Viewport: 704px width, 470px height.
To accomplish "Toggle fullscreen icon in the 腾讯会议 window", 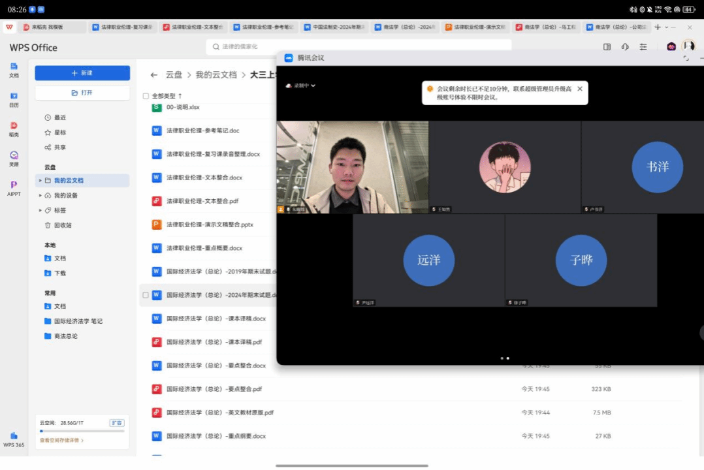I will (686, 58).
